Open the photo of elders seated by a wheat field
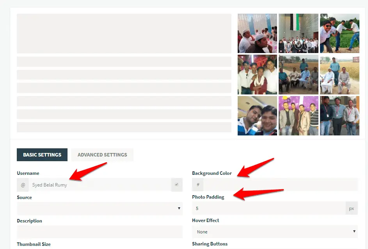 [340, 75]
